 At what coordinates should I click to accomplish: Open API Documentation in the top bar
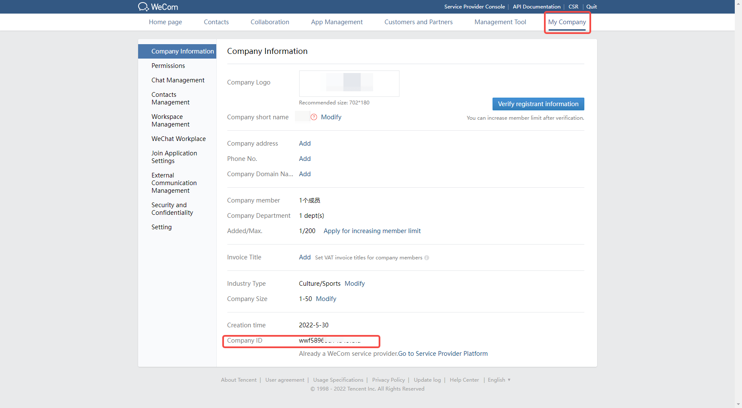point(536,7)
